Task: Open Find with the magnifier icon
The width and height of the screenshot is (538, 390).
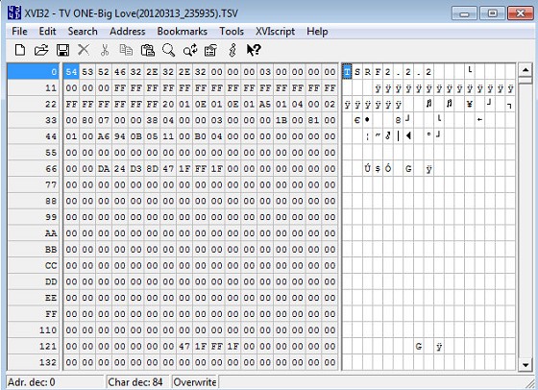Action: pyautogui.click(x=168, y=50)
